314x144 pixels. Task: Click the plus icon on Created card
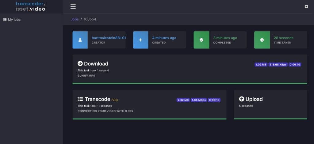coord(140,40)
